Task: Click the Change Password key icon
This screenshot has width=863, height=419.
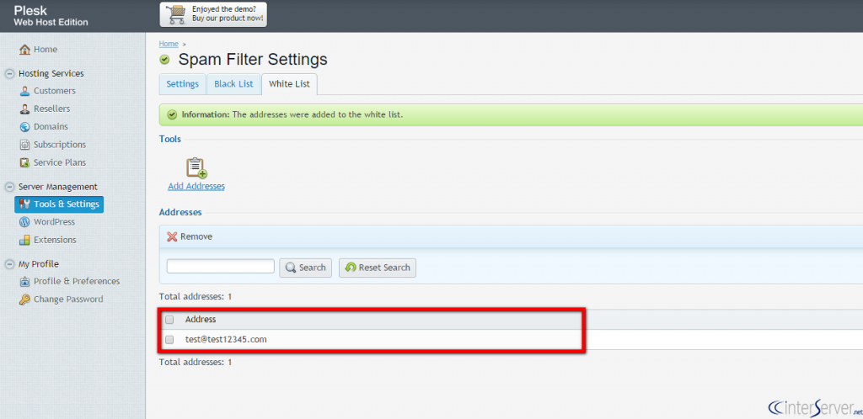Action: click(24, 300)
